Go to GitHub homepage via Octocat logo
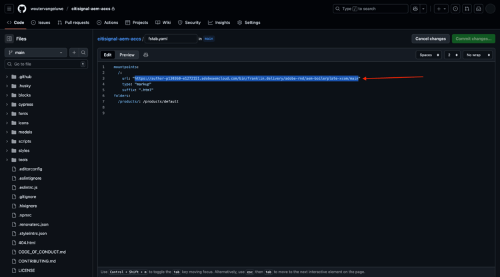500x277 pixels. [x=22, y=9]
